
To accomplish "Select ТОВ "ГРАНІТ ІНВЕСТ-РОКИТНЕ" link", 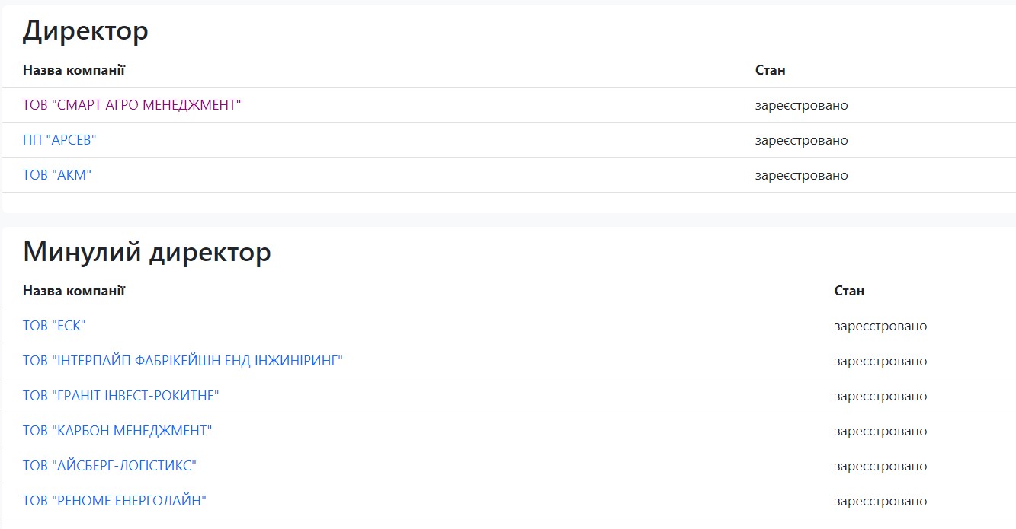I will (x=121, y=396).
